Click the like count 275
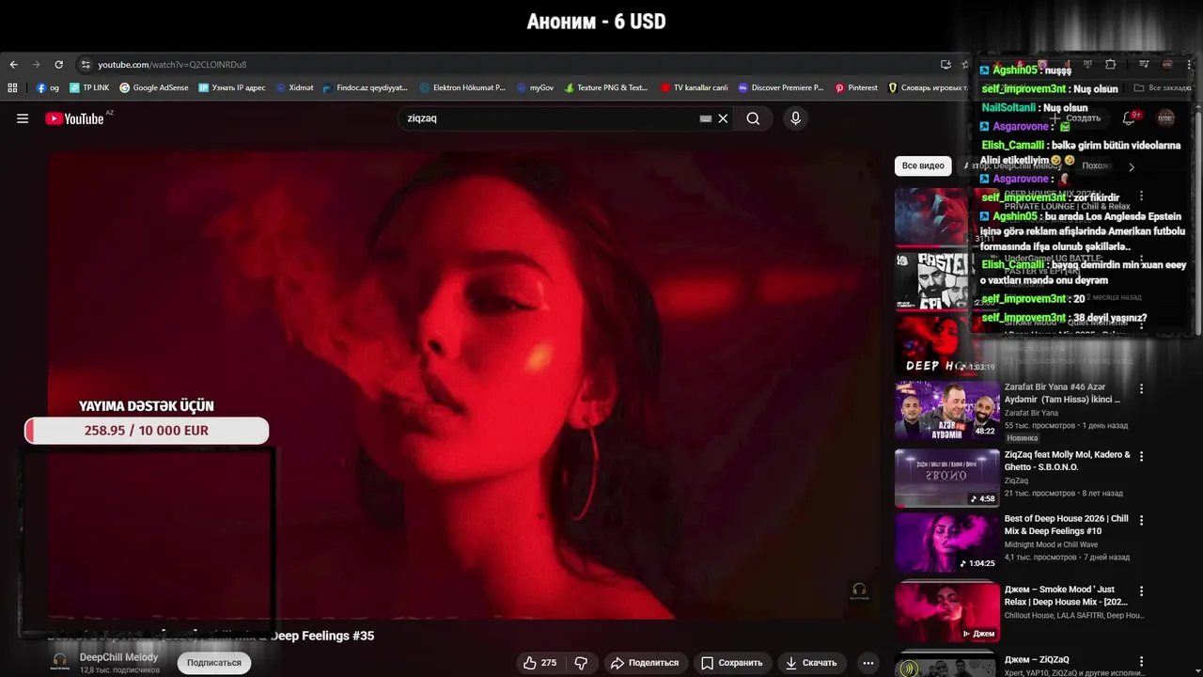 [549, 663]
